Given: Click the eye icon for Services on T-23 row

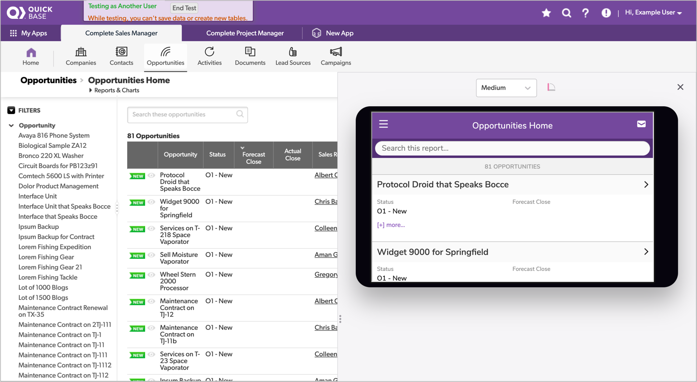Looking at the screenshot, I should [x=151, y=355].
